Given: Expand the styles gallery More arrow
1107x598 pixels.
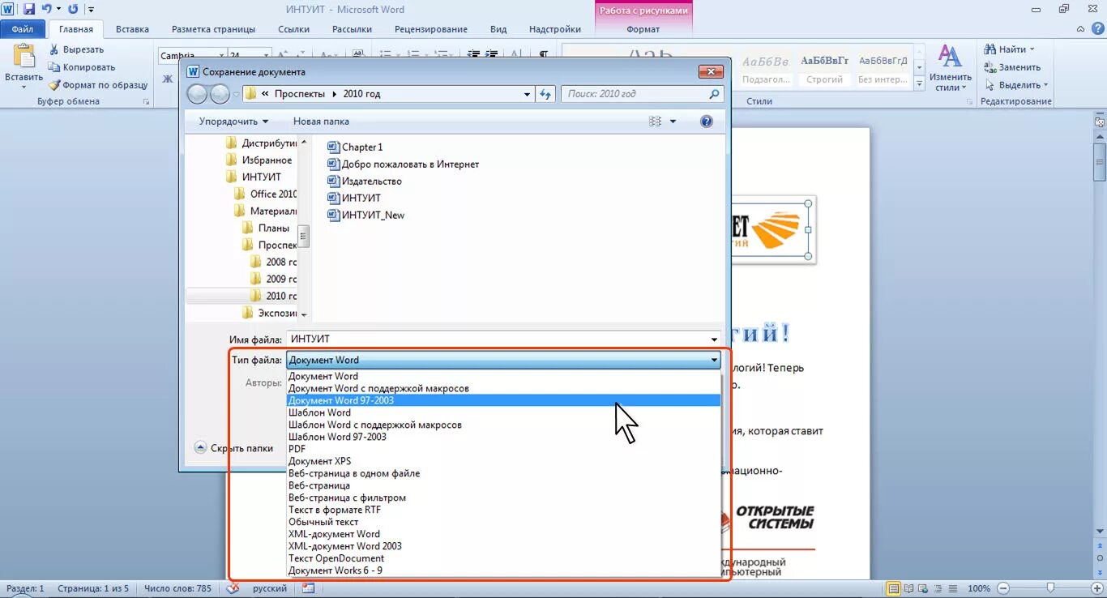Looking at the screenshot, I should (x=919, y=84).
